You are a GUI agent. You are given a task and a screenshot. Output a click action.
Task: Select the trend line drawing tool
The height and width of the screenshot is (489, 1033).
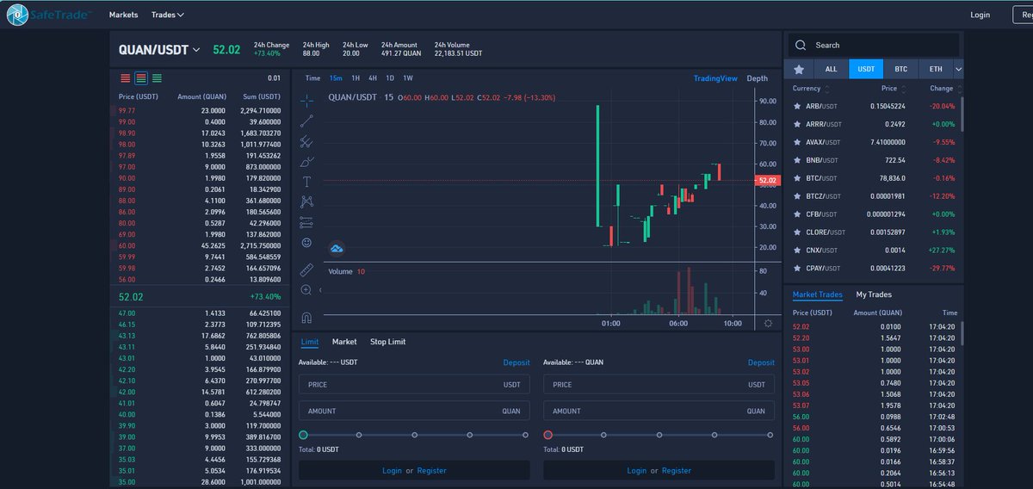coord(307,121)
